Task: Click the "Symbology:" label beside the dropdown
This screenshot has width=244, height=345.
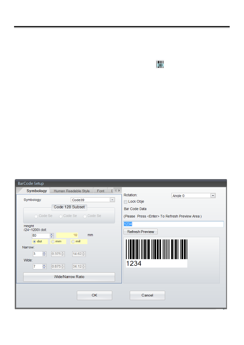Action: click(32, 200)
